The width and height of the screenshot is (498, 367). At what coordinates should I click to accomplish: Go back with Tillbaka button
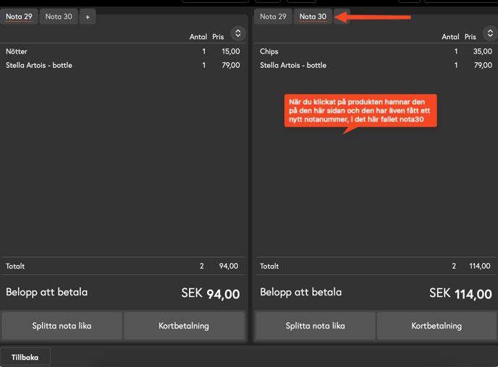pyautogui.click(x=25, y=357)
